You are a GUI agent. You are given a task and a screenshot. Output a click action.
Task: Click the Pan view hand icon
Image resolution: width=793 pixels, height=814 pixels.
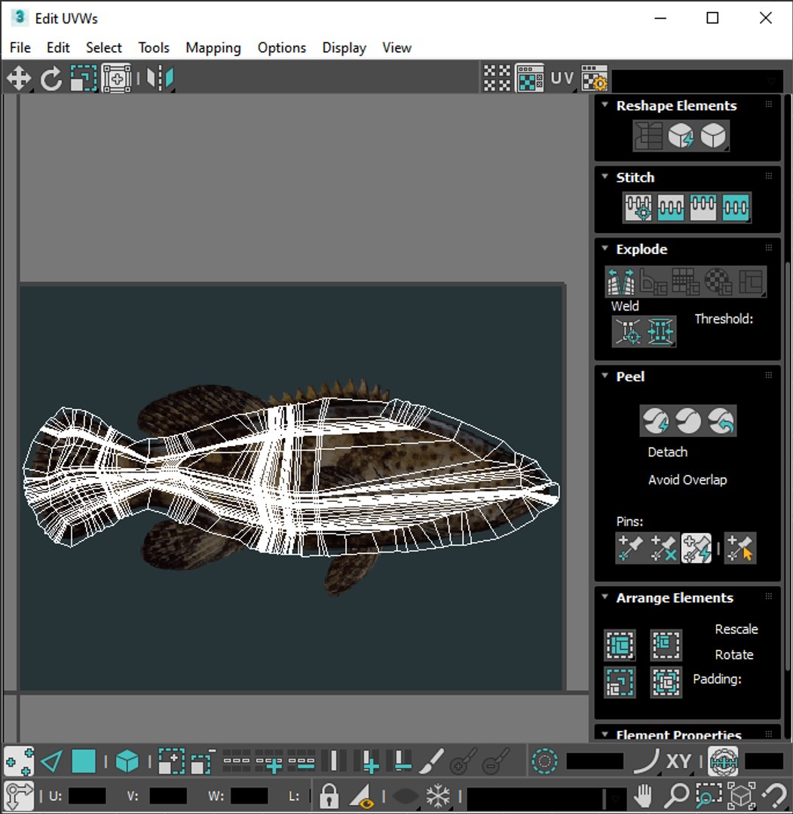[x=644, y=795]
